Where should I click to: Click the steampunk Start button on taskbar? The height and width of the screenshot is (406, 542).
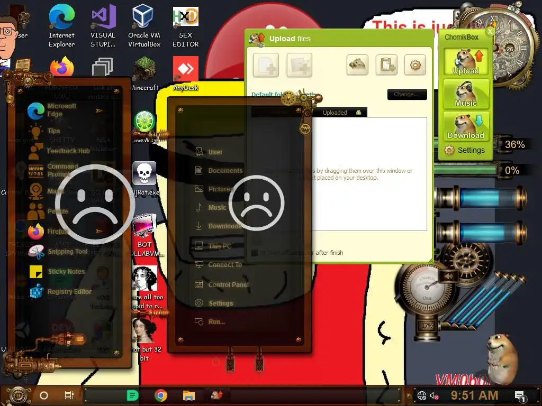[18, 395]
